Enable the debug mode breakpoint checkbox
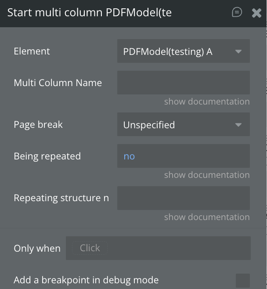Image resolution: width=267 pixels, height=289 pixels. pyautogui.click(x=242, y=280)
